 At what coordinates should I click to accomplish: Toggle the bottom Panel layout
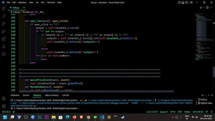[183, 2]
